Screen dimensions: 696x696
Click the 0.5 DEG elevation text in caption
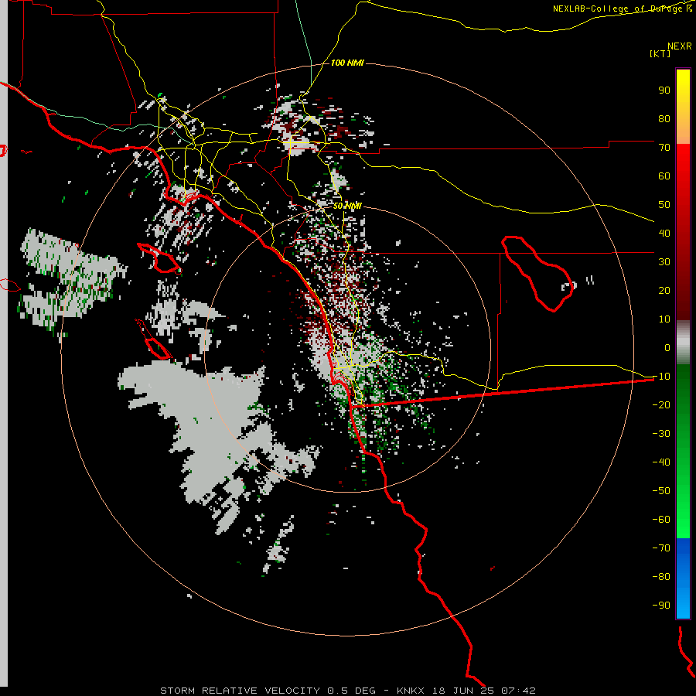351,691
